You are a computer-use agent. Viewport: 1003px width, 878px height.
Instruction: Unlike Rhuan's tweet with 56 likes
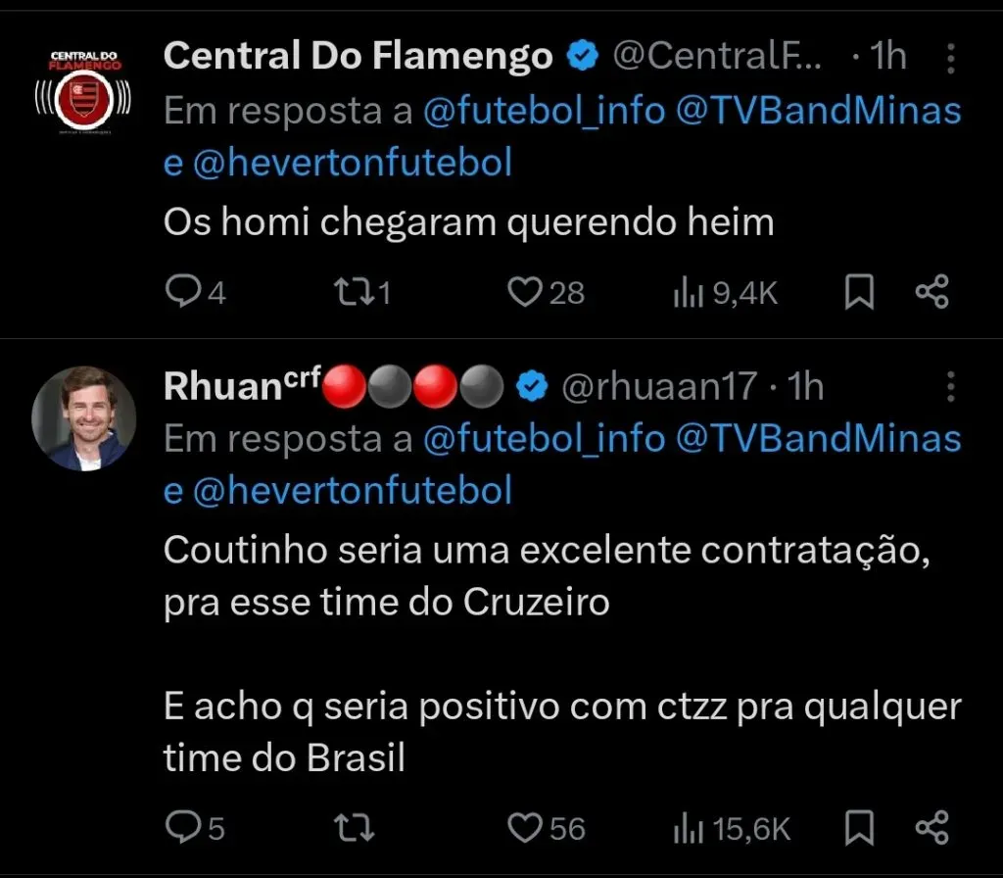(526, 826)
